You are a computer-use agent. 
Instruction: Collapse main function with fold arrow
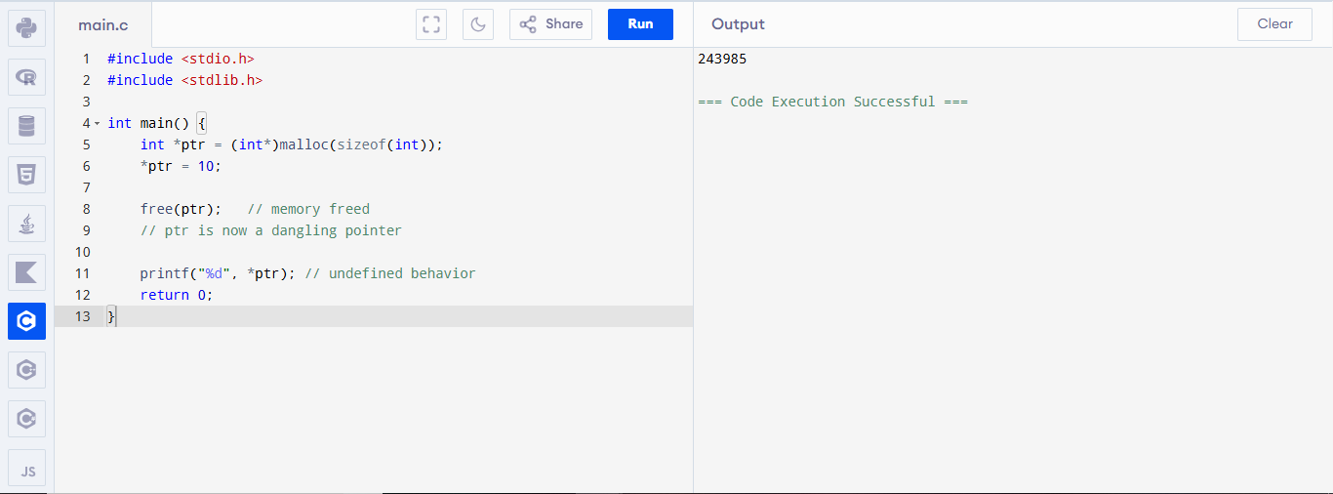(x=98, y=123)
